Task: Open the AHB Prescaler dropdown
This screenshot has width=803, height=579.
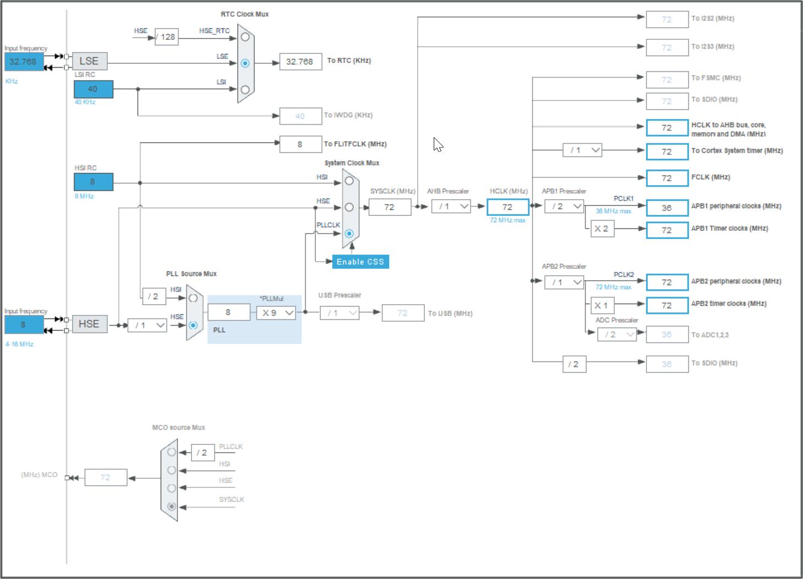Action: [x=451, y=207]
